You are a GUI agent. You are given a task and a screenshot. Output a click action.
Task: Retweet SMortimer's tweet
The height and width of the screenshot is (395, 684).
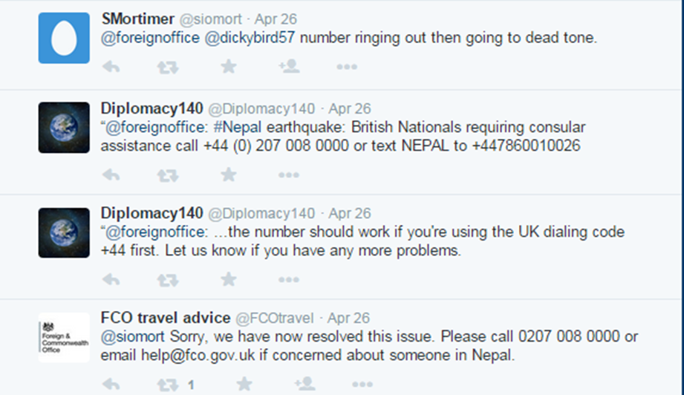click(168, 68)
